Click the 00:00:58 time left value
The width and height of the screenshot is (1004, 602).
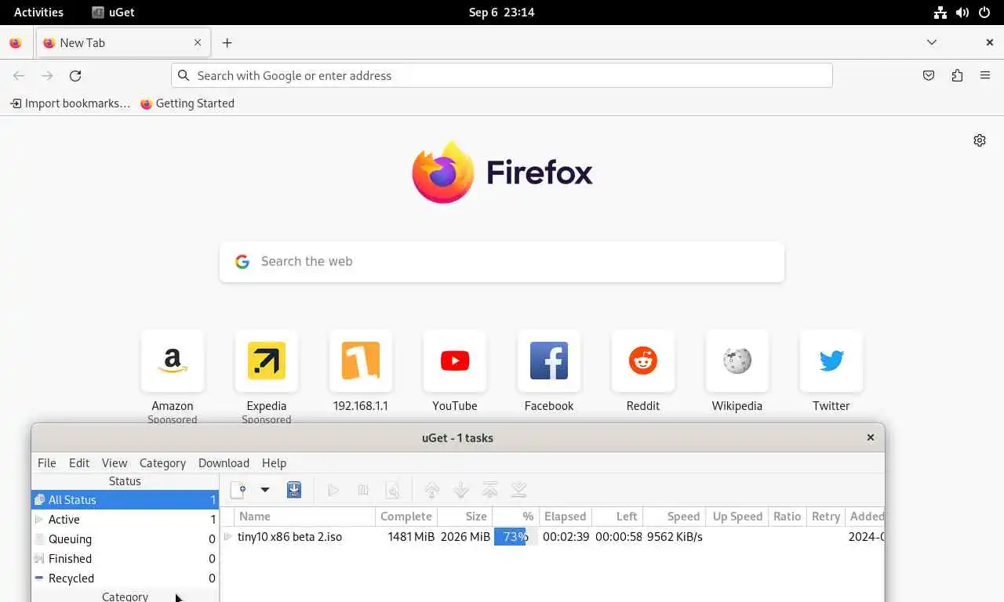tap(619, 537)
